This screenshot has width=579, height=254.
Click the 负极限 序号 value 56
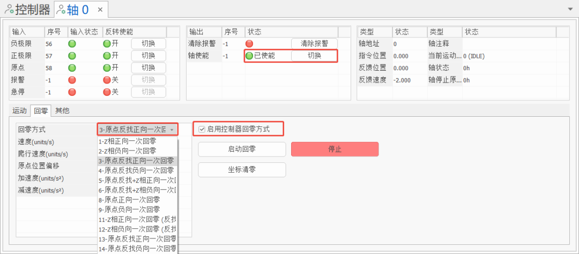tap(49, 44)
